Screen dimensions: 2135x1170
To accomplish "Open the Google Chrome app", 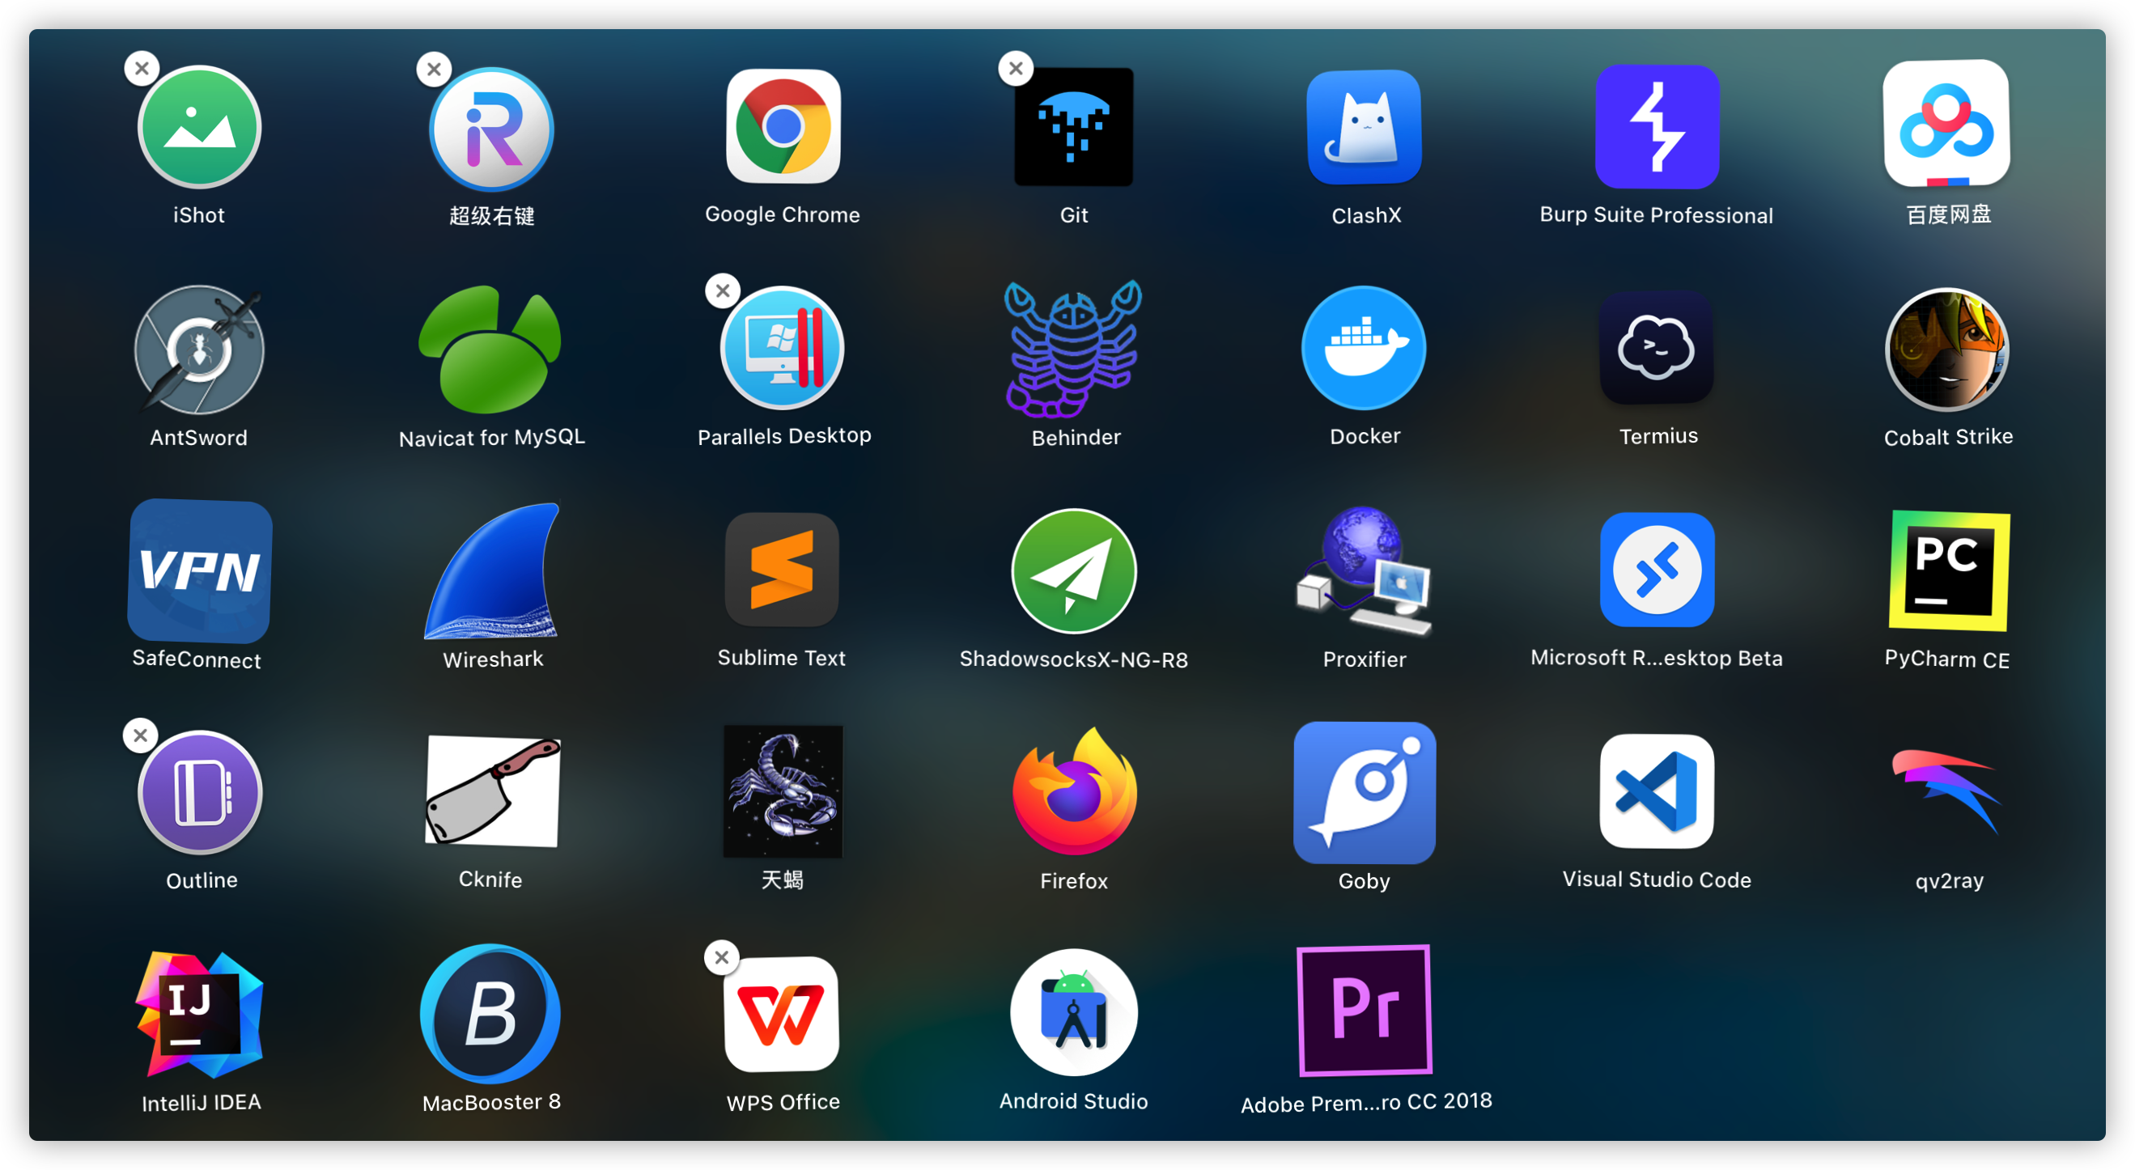I will [x=783, y=127].
